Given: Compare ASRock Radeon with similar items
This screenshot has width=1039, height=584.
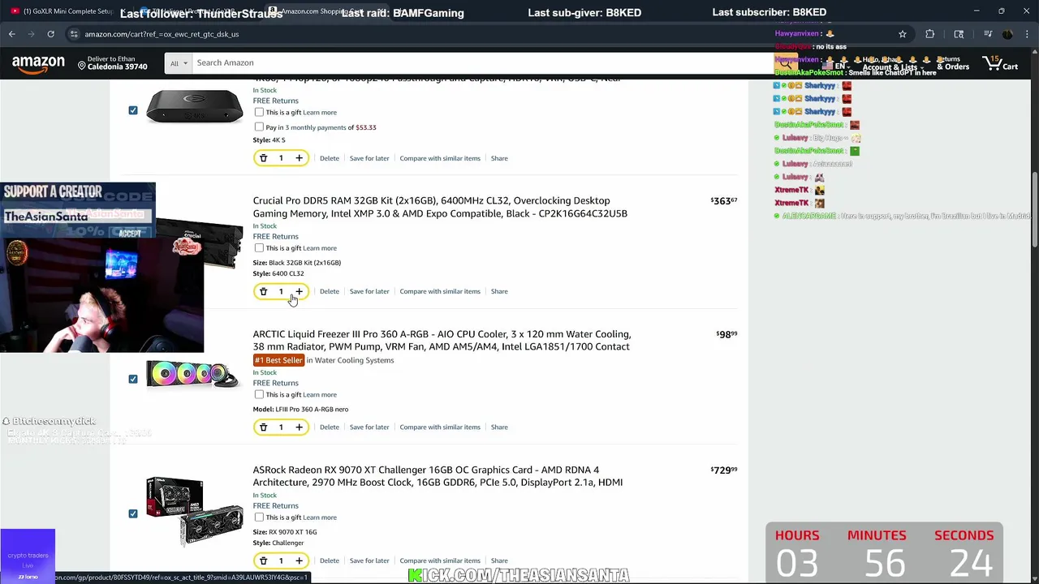Looking at the screenshot, I should pos(440,560).
